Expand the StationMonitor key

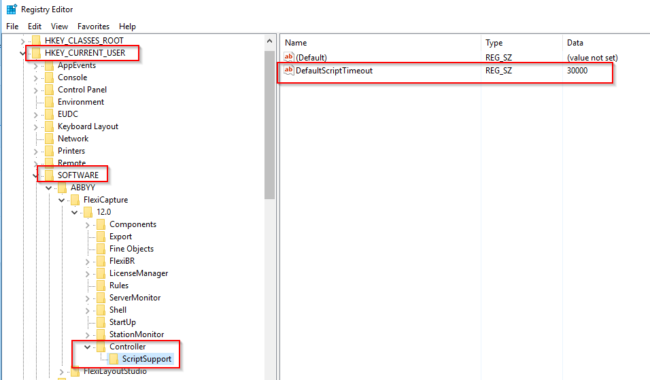coord(88,335)
